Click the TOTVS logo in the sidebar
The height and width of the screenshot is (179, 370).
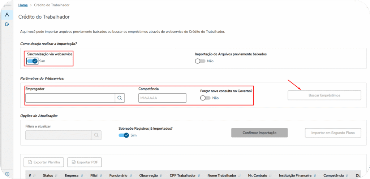7,5
